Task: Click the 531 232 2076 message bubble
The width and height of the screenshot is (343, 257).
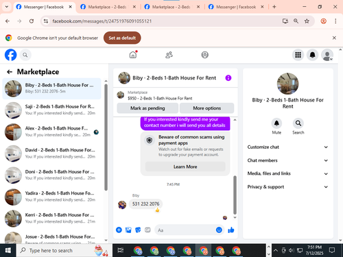Action: (x=145, y=204)
